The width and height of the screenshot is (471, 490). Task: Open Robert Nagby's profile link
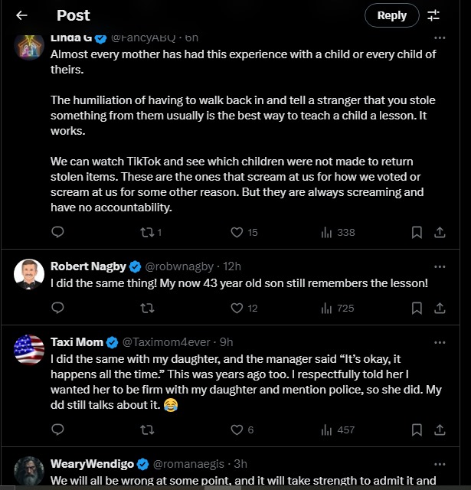[x=89, y=266]
